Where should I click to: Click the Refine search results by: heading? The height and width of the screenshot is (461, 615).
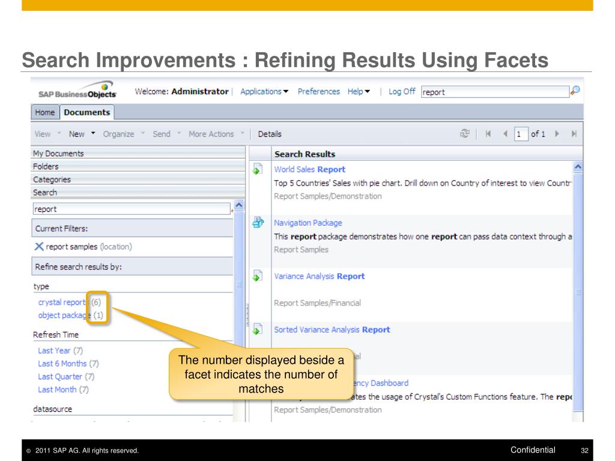(79, 267)
